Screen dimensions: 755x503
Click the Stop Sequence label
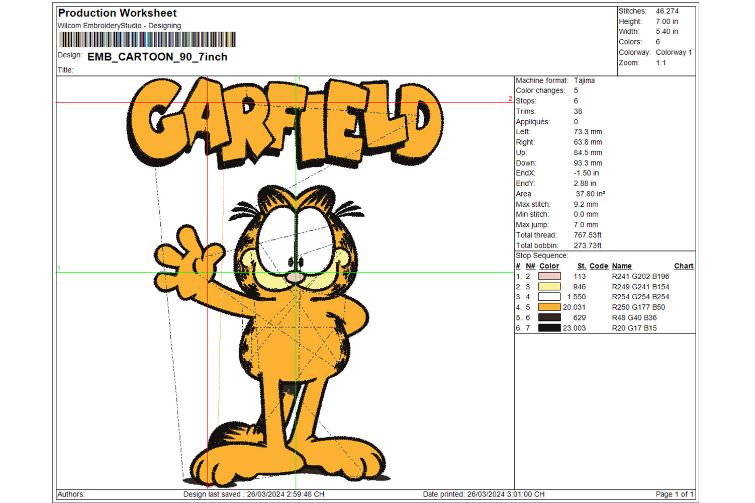click(542, 256)
